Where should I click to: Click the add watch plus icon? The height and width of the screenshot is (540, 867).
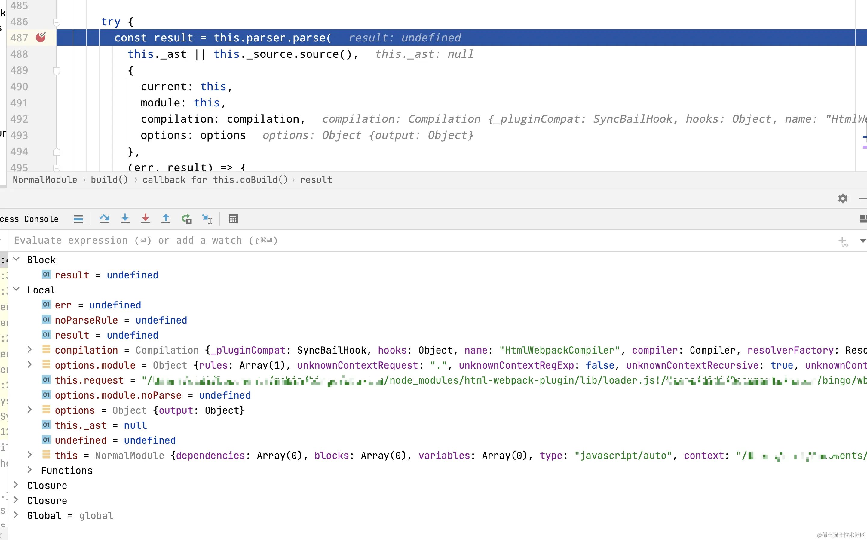[843, 241]
